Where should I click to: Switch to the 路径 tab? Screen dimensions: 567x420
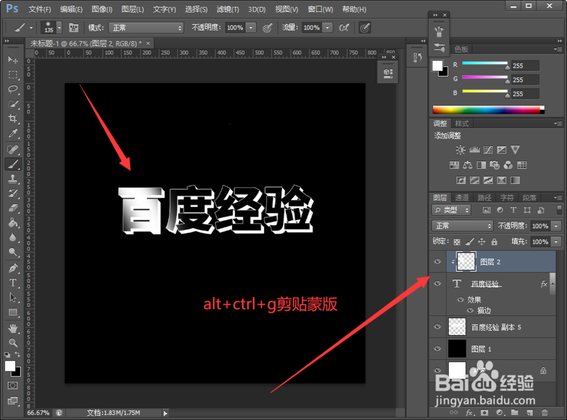pos(484,198)
